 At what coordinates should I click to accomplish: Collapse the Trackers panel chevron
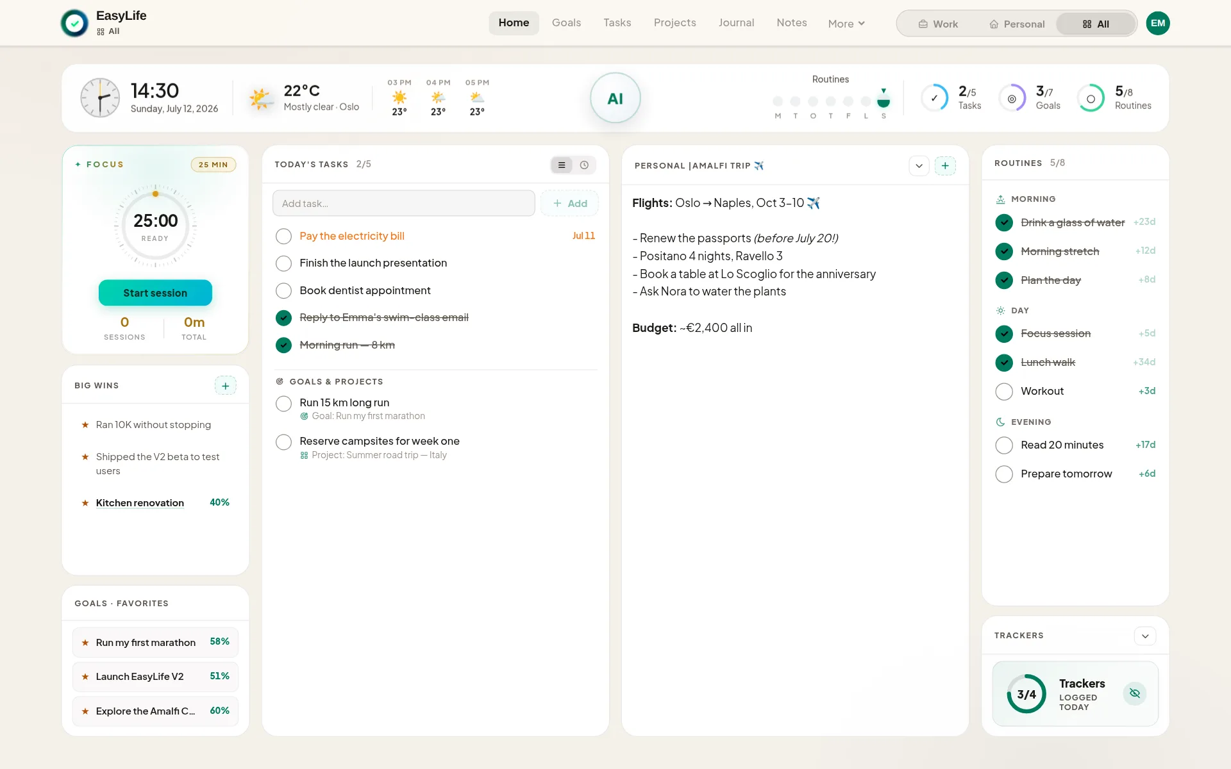click(x=1145, y=636)
